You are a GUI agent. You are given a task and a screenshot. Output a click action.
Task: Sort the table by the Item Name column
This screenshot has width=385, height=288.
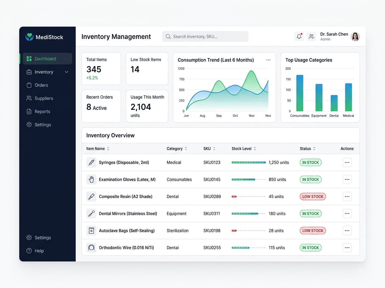point(108,148)
